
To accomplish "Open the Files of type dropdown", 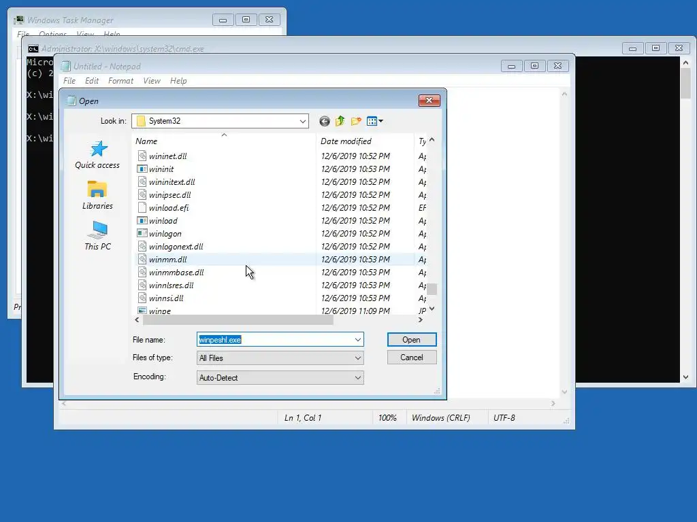I will [280, 358].
